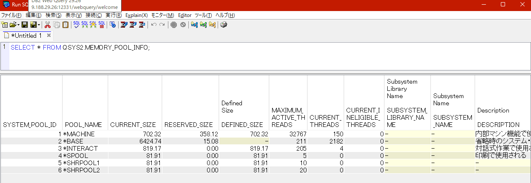Open the 編集(E) menu

click(34, 15)
